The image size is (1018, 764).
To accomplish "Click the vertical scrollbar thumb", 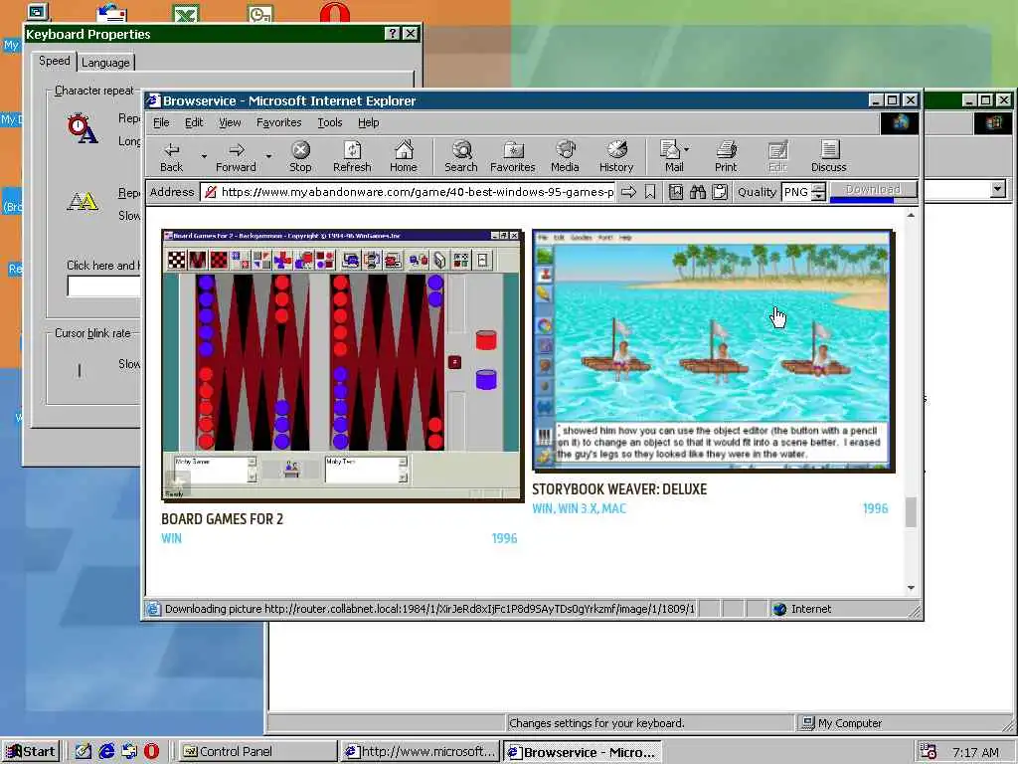I will pos(911,512).
